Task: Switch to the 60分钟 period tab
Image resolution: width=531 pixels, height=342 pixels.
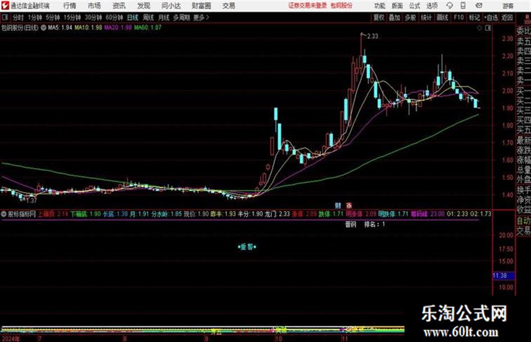Action: 115,17
